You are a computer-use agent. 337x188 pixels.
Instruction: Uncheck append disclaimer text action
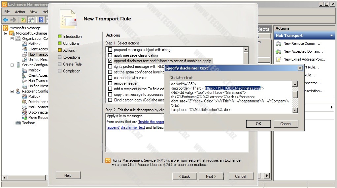(110, 61)
